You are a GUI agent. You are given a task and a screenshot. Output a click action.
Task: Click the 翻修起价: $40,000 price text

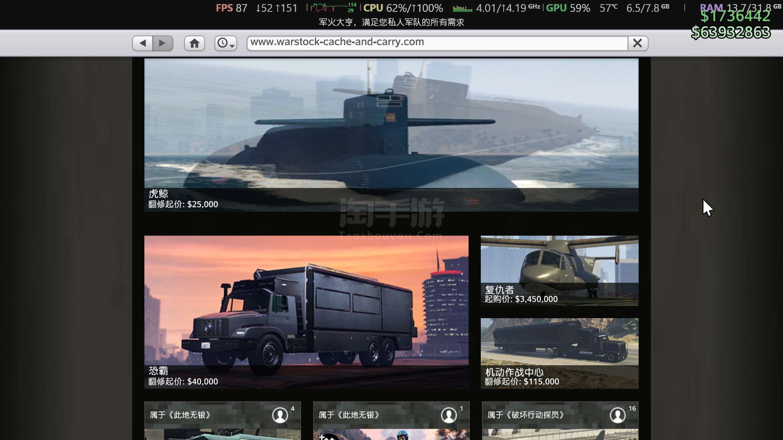(x=183, y=382)
